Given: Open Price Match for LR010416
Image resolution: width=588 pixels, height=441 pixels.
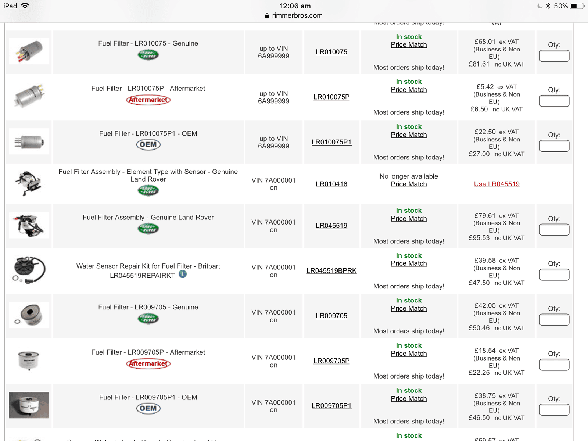Looking at the screenshot, I should coord(409,184).
